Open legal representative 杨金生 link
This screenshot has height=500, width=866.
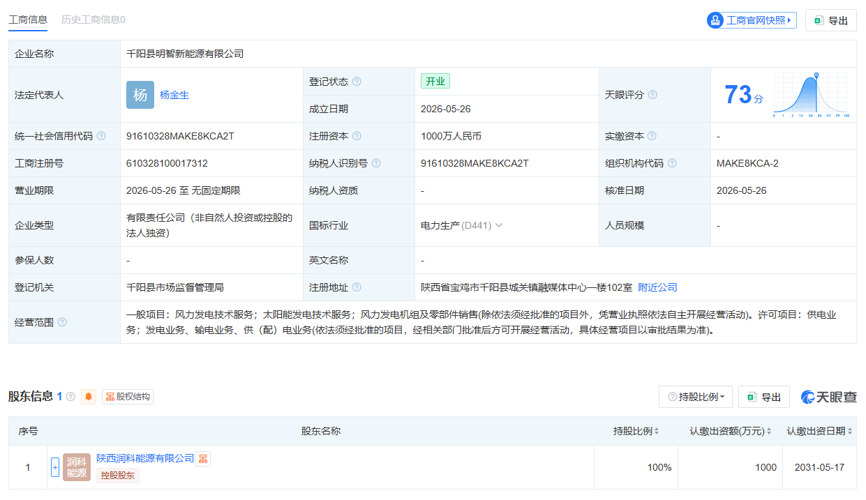point(174,95)
